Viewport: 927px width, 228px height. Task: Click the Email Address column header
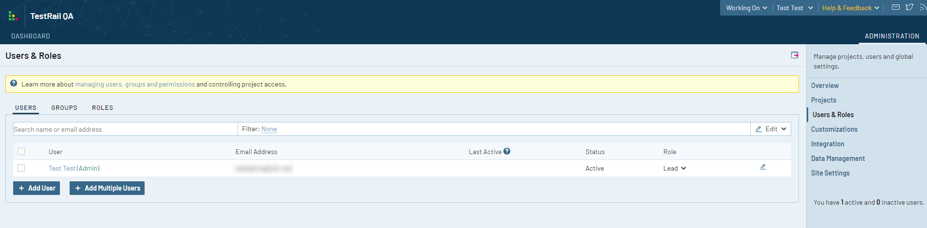(x=256, y=152)
